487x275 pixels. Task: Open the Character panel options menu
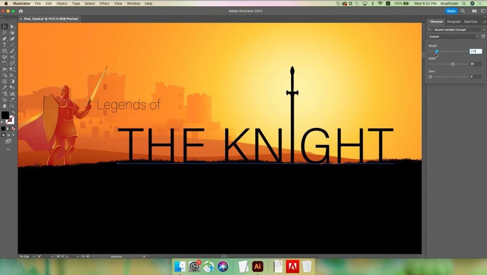pyautogui.click(x=484, y=22)
